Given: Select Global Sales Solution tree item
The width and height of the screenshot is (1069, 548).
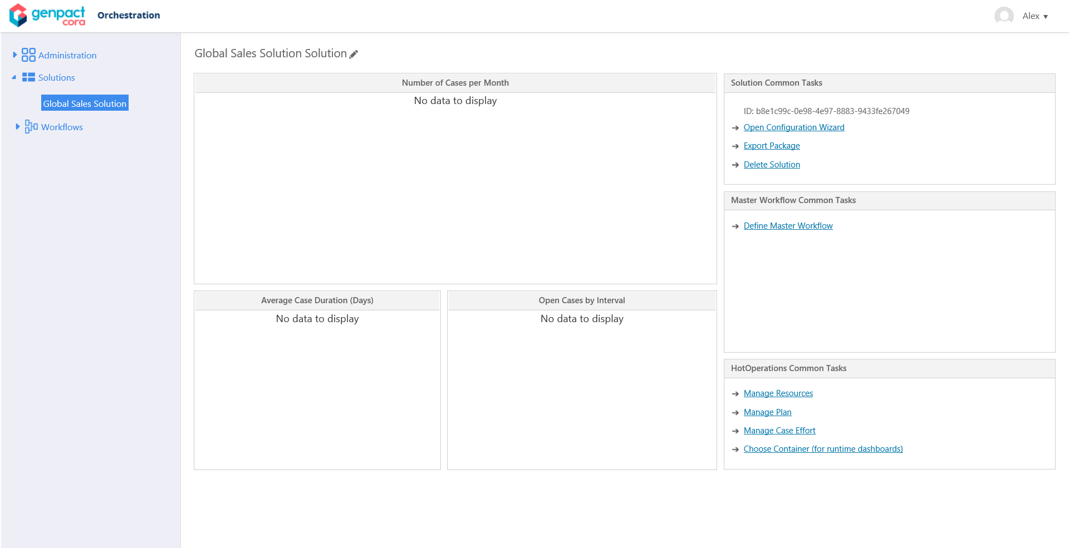Looking at the screenshot, I should click(x=85, y=103).
